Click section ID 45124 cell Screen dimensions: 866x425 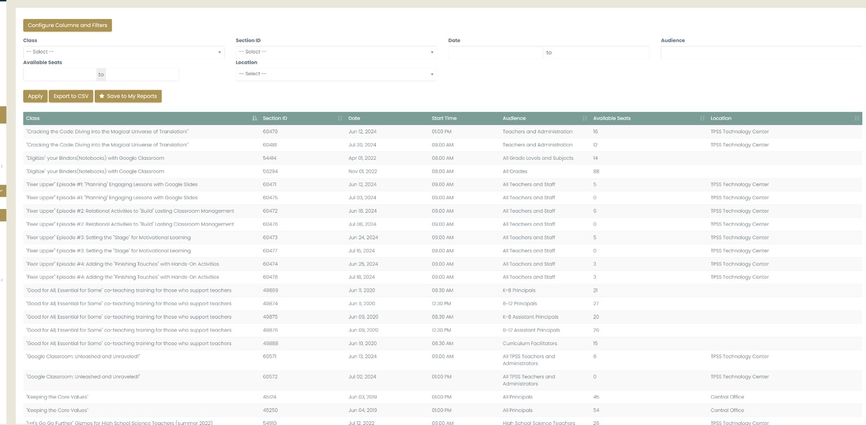click(x=270, y=397)
